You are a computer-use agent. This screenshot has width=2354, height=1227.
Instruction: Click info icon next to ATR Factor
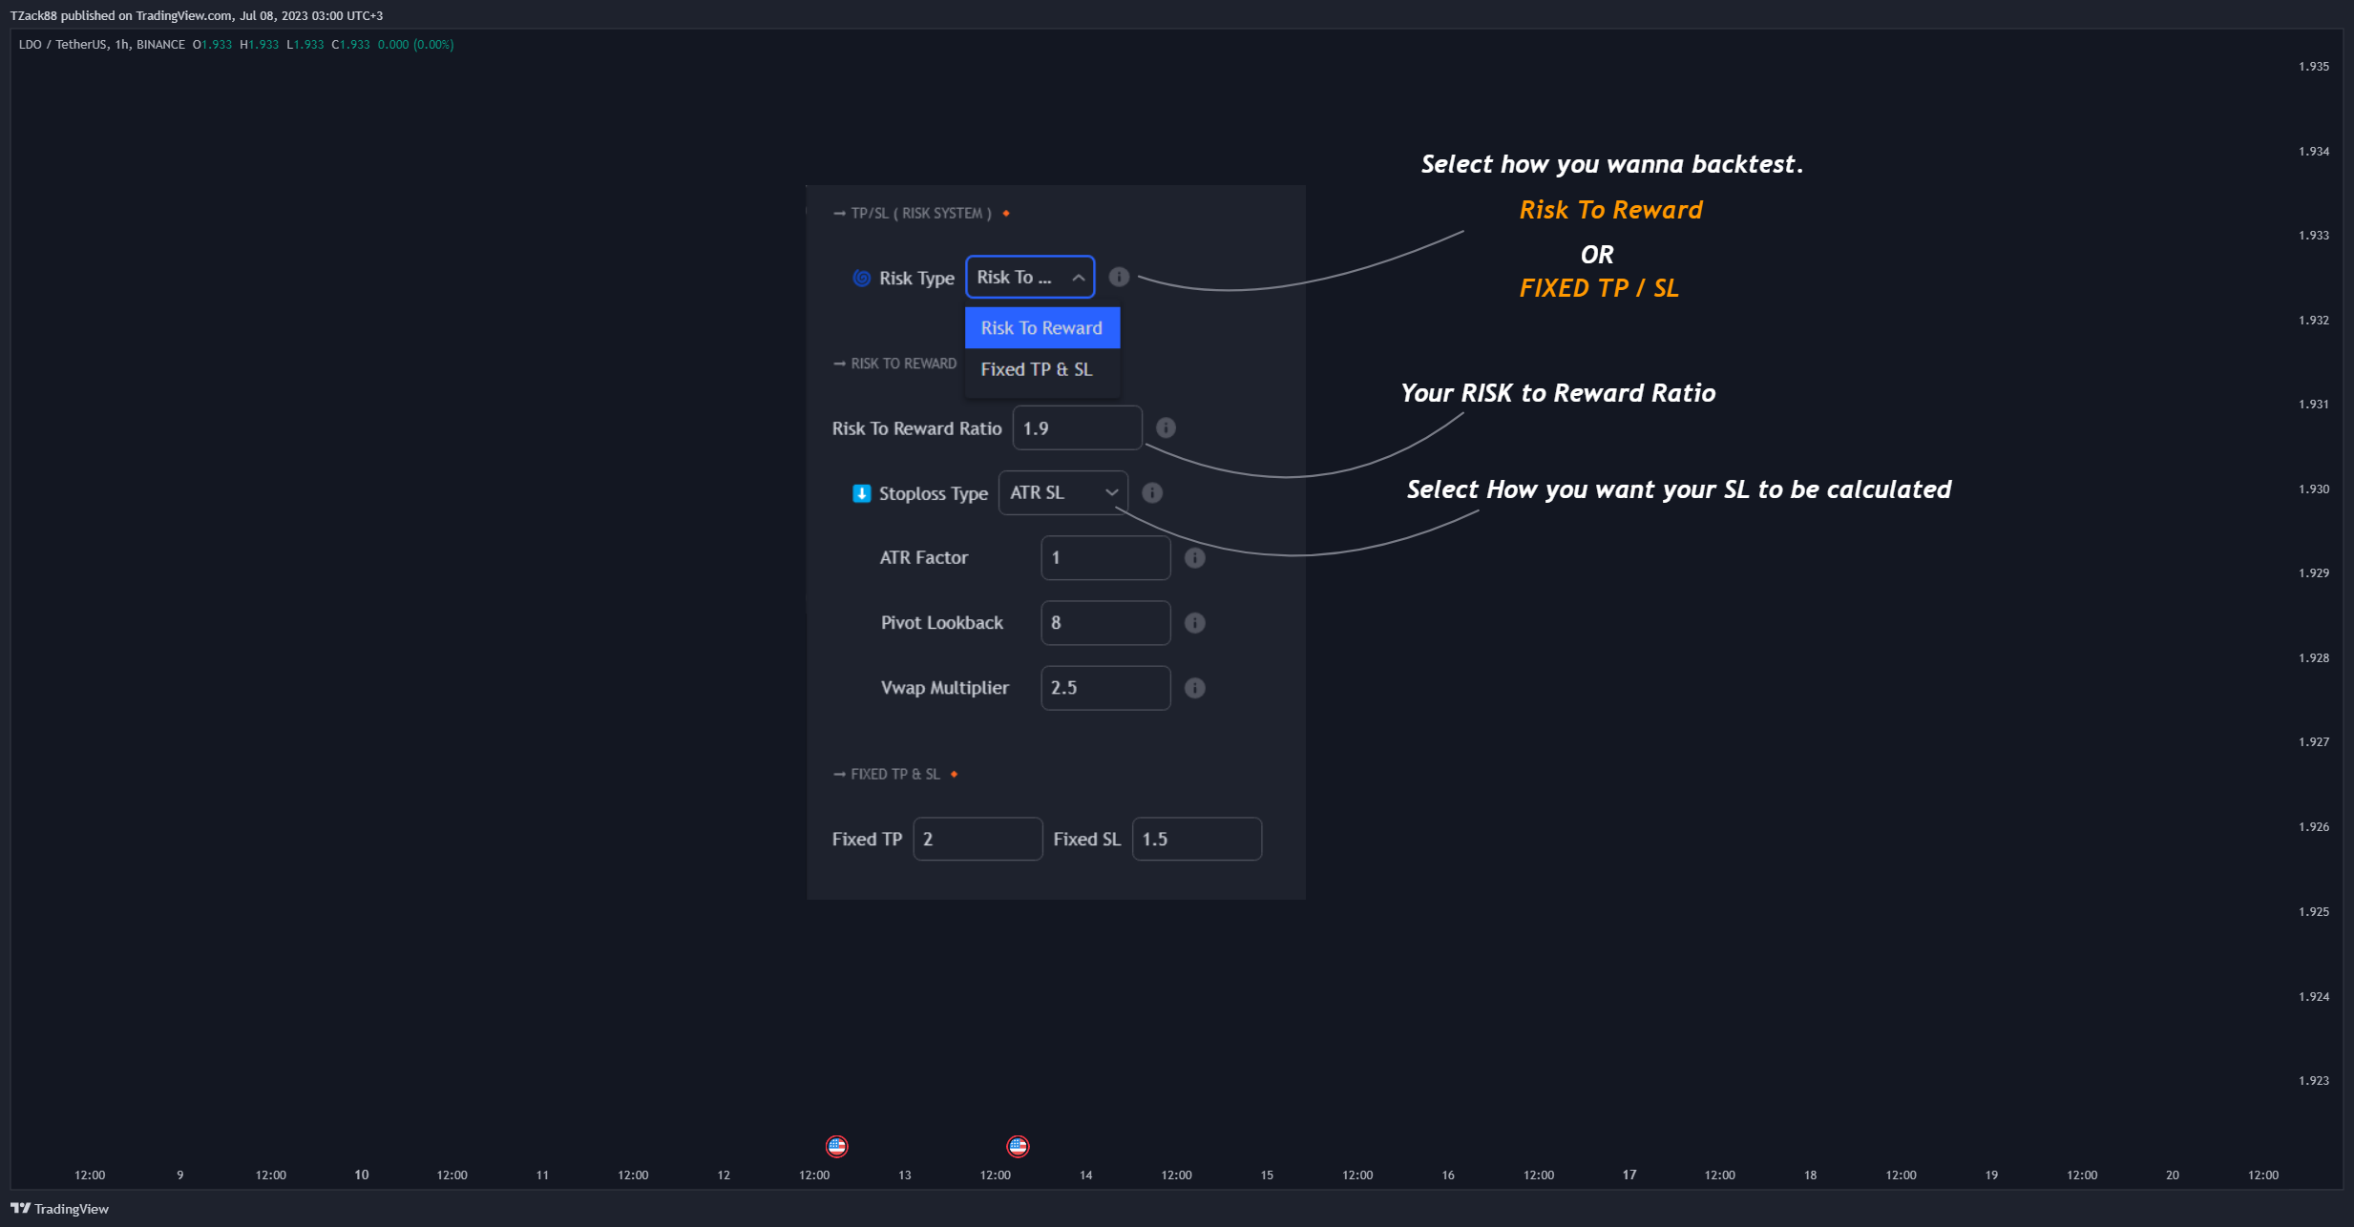click(x=1194, y=557)
